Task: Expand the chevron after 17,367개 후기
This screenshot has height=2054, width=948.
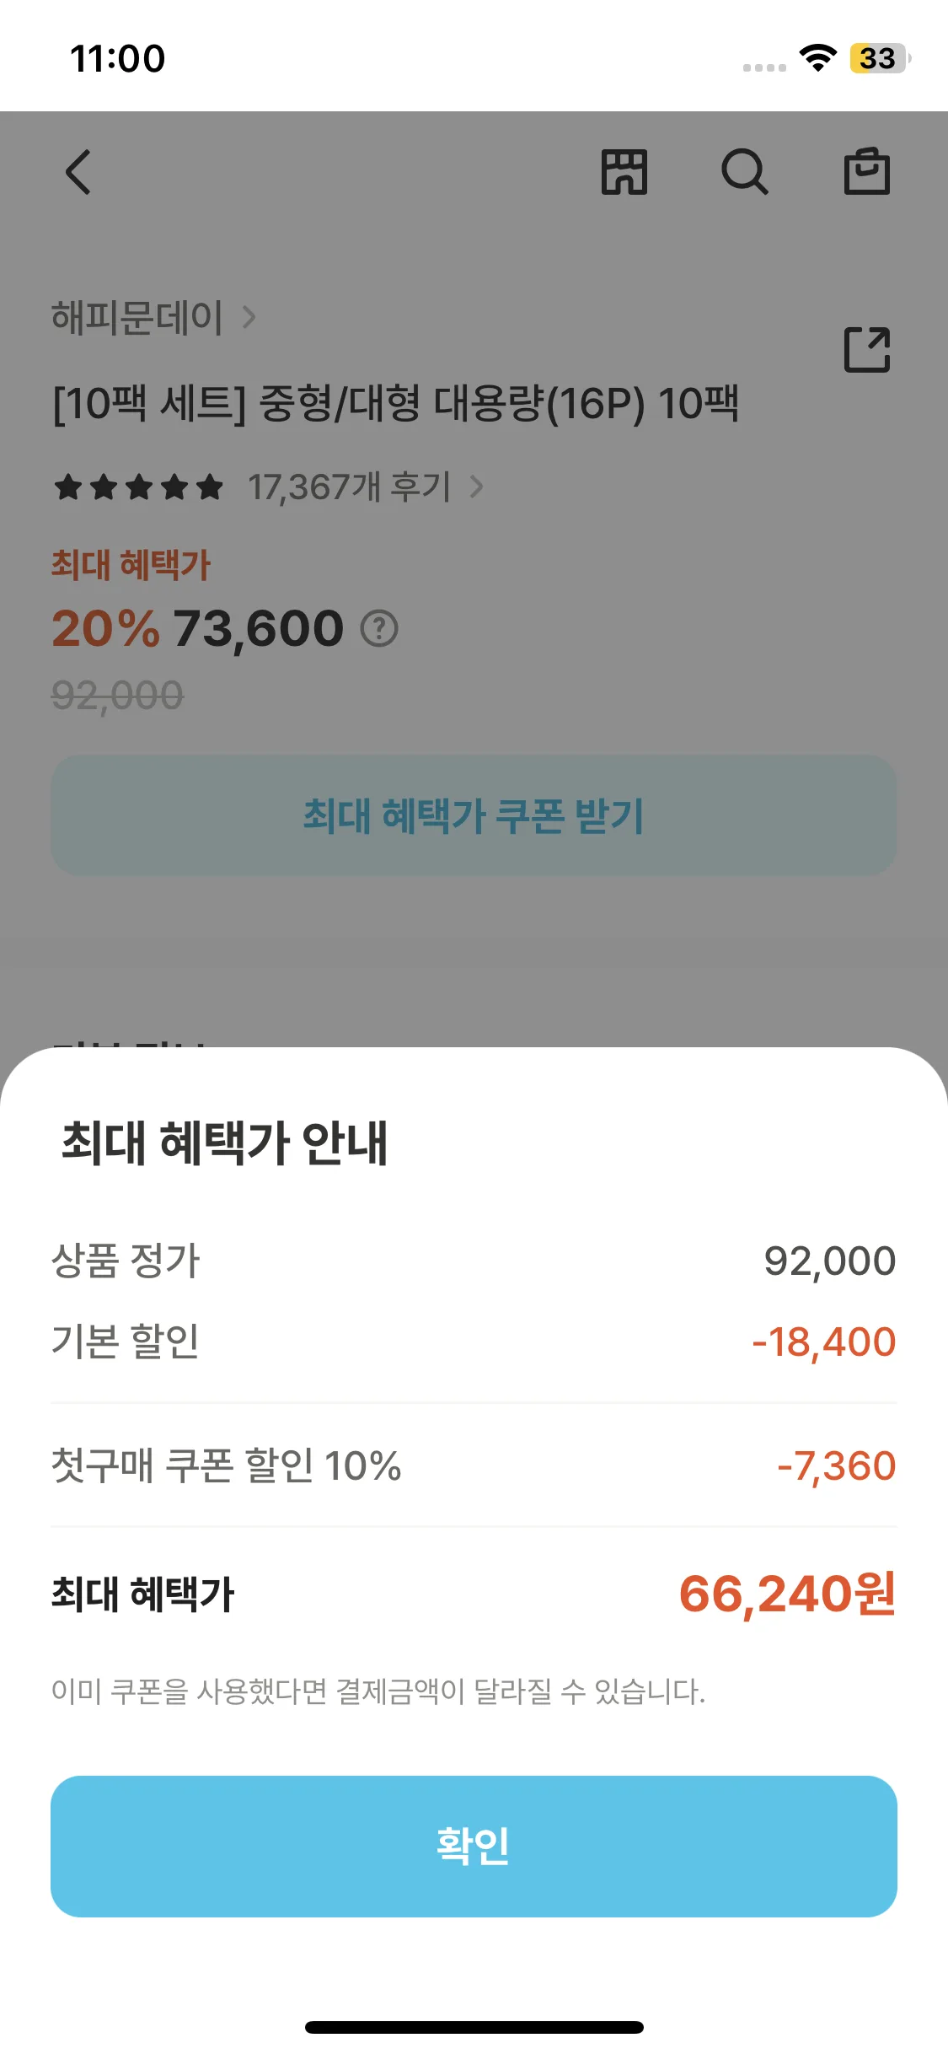Action: (476, 487)
